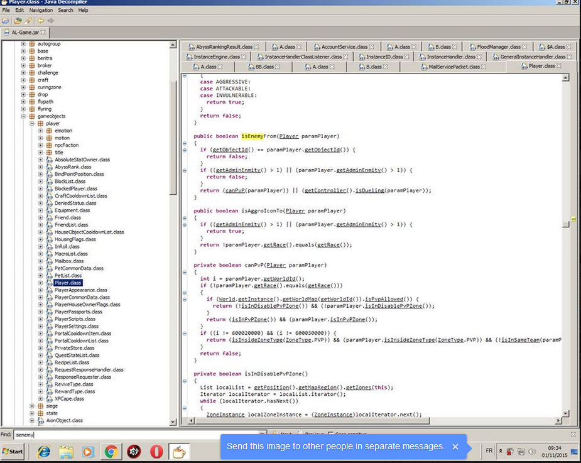Expand the flypath package node
Viewport: 581px width, 463px height.
click(23, 102)
